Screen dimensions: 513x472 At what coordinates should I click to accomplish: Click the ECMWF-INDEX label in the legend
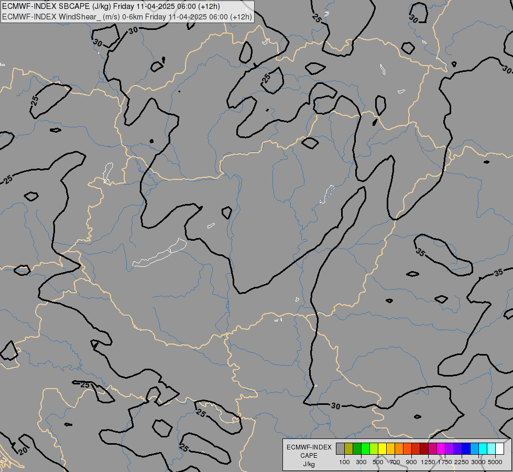pyautogui.click(x=309, y=447)
